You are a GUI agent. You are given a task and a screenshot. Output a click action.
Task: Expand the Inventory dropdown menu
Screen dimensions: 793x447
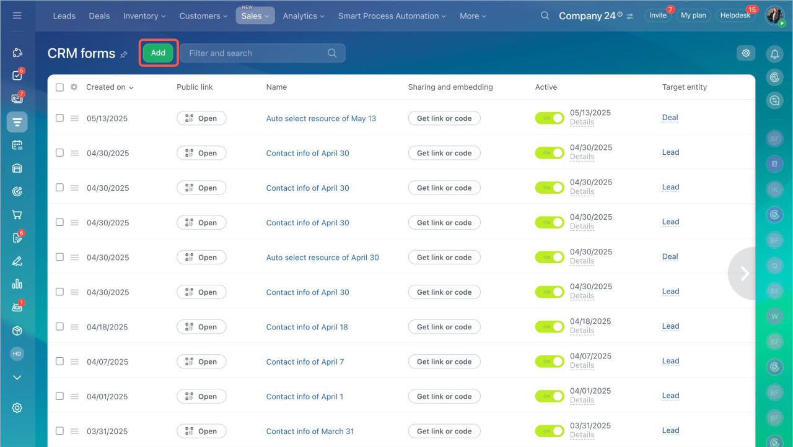[144, 16]
